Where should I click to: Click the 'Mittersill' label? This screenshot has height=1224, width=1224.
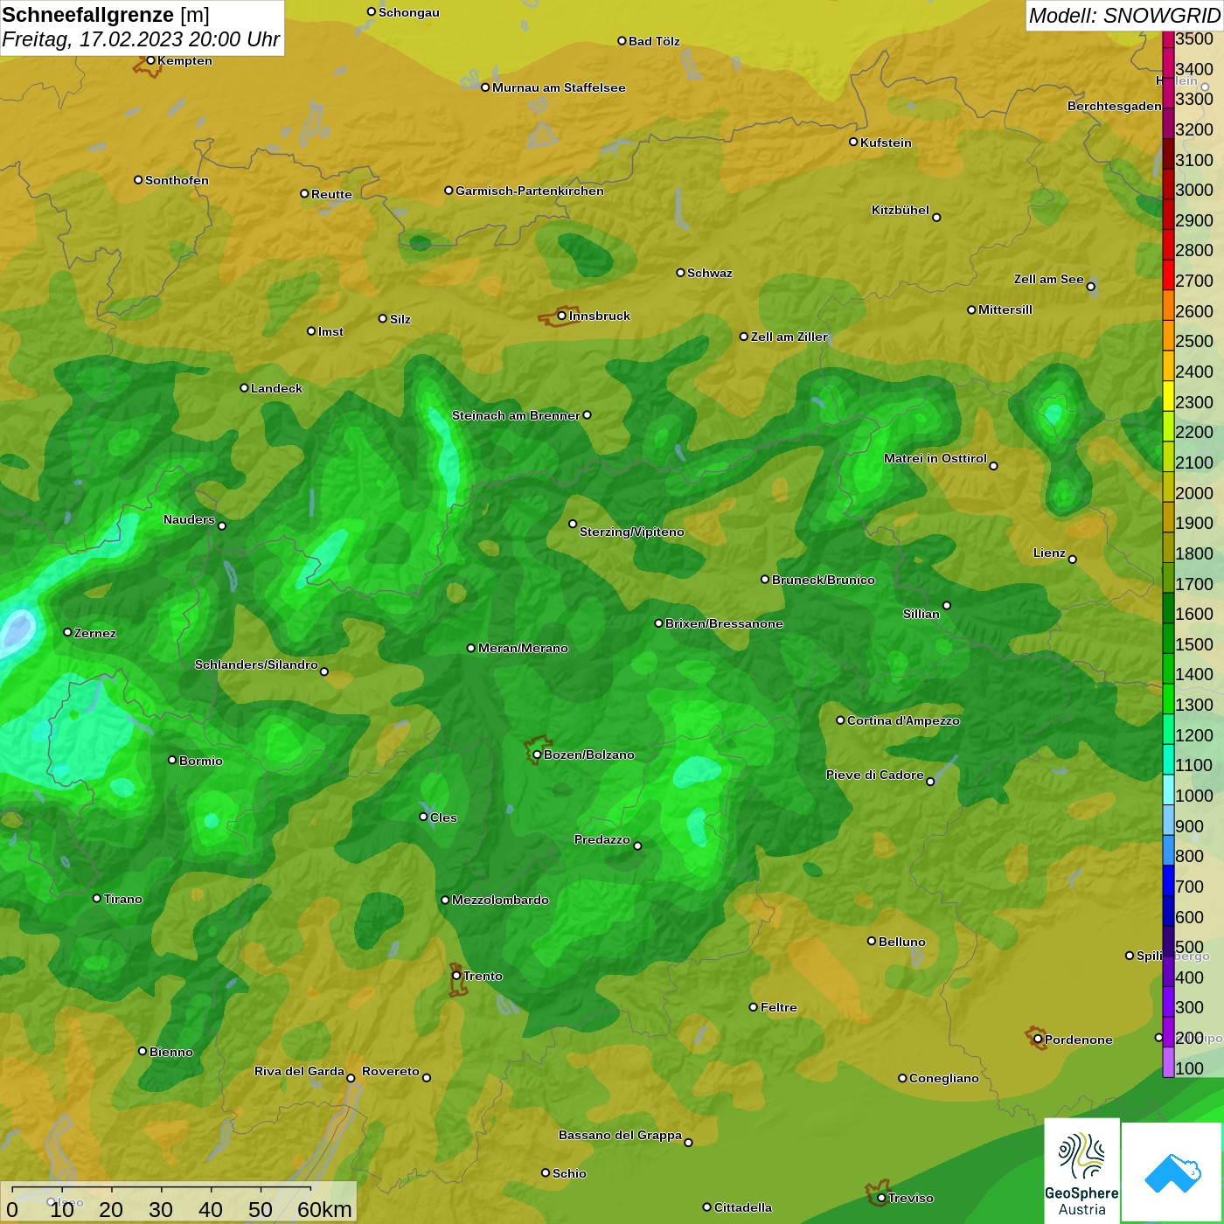tap(1005, 309)
